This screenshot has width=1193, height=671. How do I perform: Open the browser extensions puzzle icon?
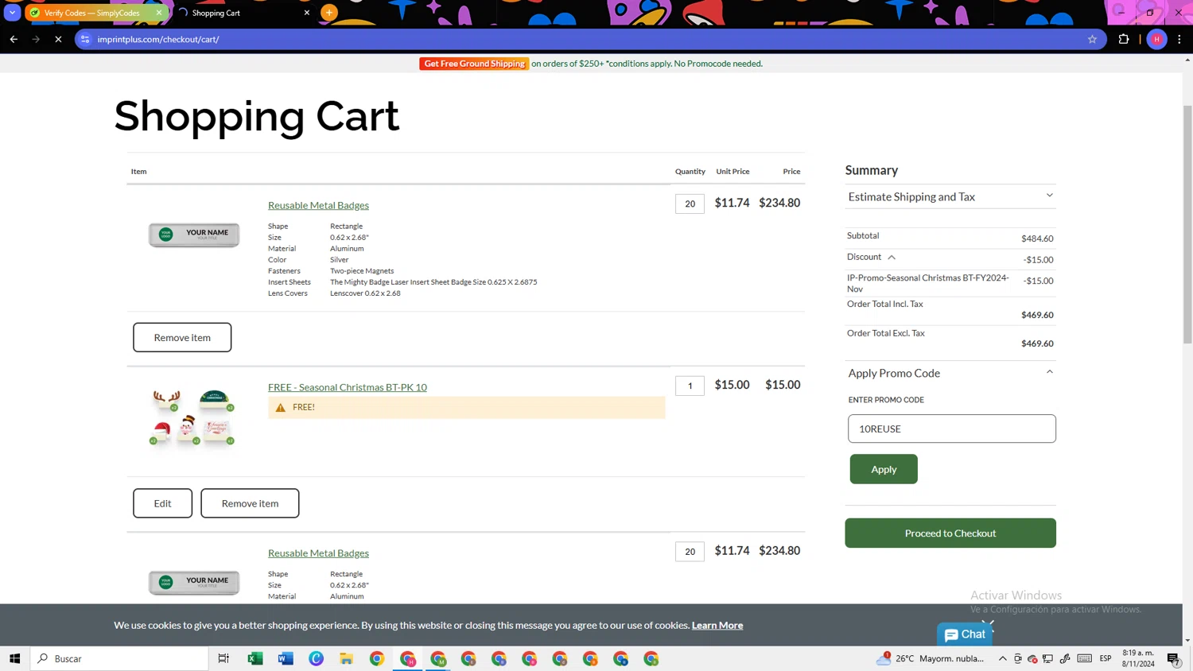(x=1124, y=39)
